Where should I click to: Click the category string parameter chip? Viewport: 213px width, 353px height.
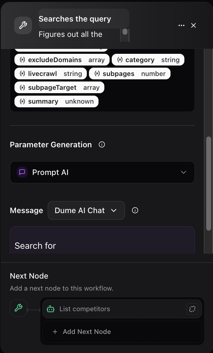pyautogui.click(x=148, y=60)
